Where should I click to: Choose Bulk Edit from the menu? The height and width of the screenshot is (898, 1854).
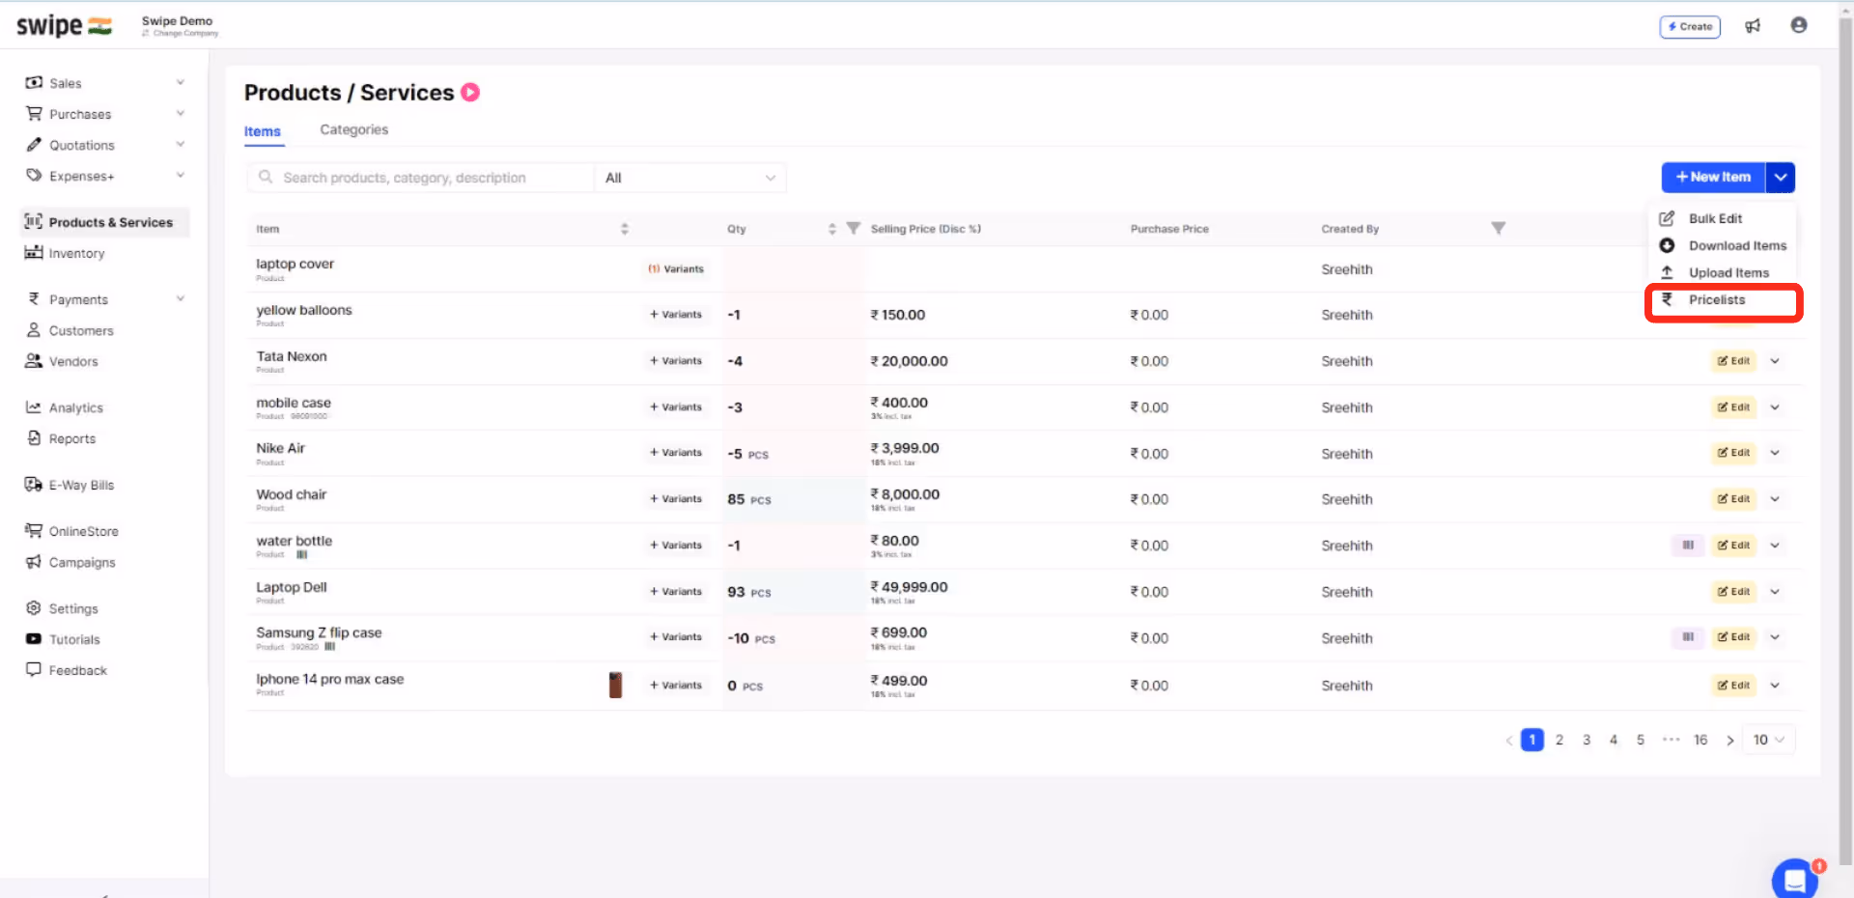pos(1715,219)
